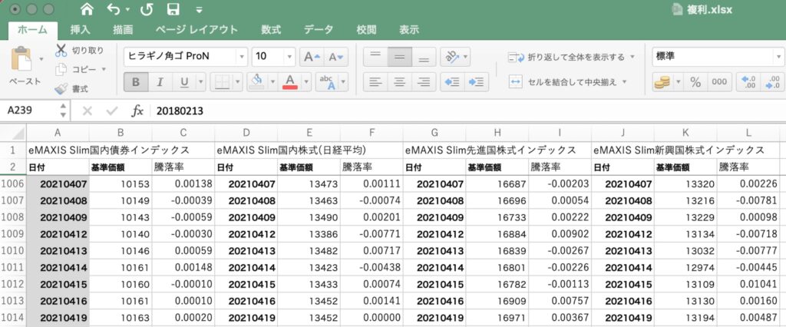786x327 pixels.
Task: Click the phonetic guide abc icon
Action: click(327, 81)
